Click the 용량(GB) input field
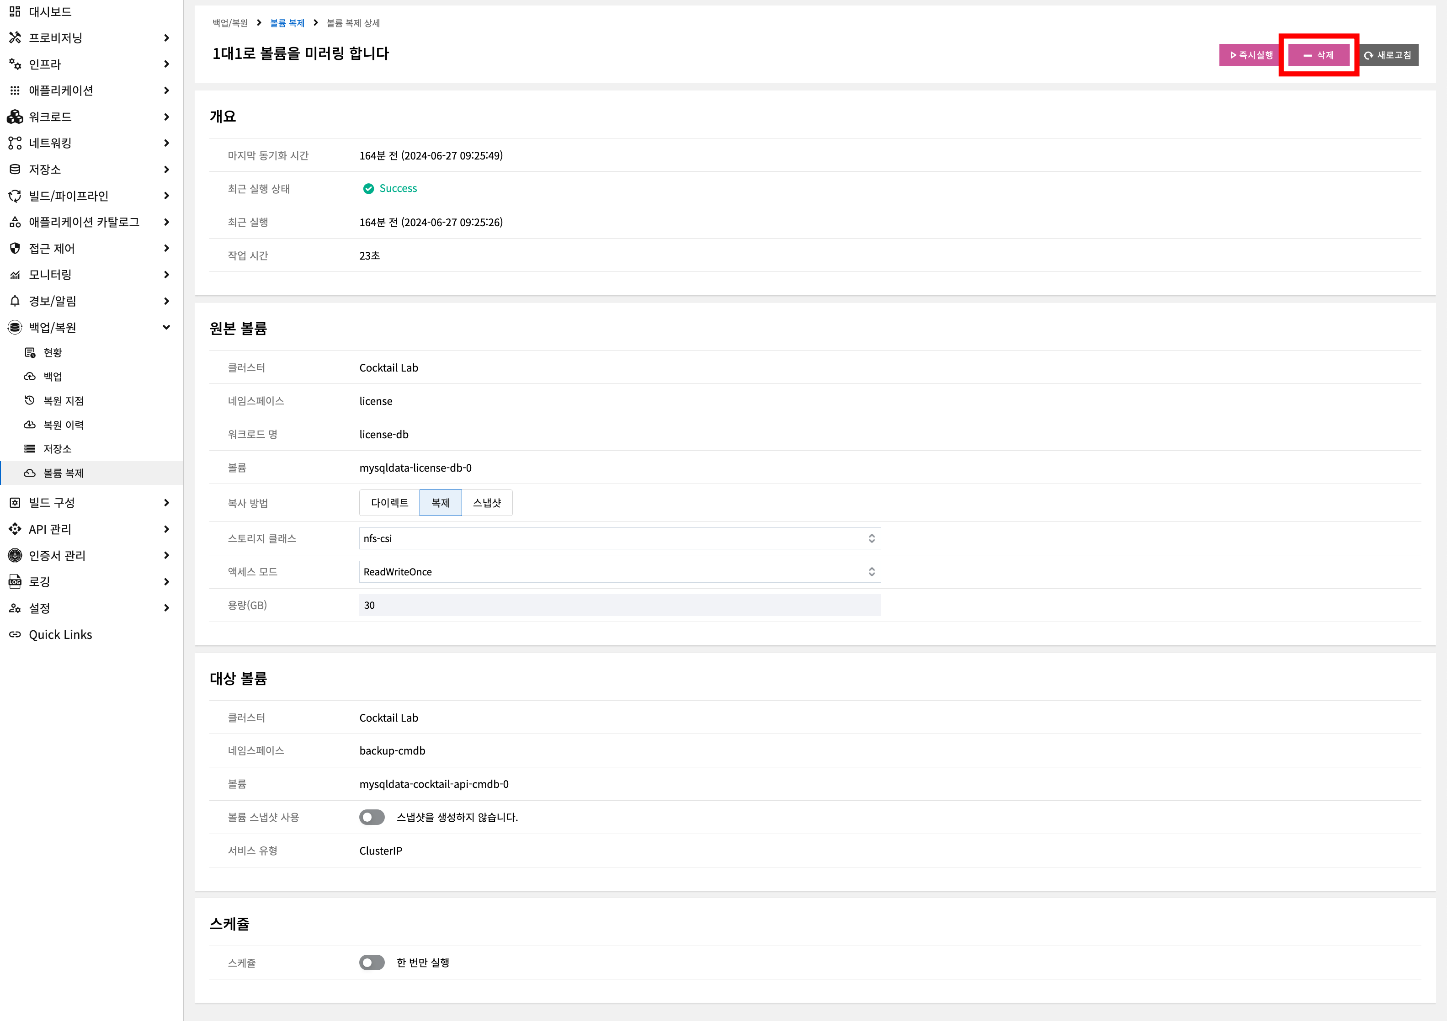The width and height of the screenshot is (1447, 1021). point(619,605)
